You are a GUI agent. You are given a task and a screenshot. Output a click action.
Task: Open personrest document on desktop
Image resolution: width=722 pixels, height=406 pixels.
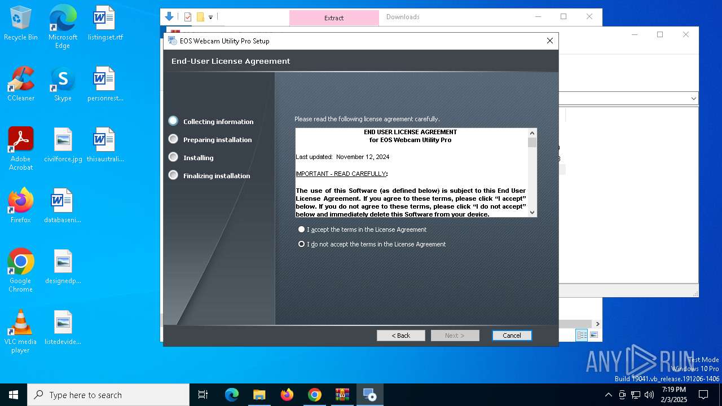[x=105, y=84]
